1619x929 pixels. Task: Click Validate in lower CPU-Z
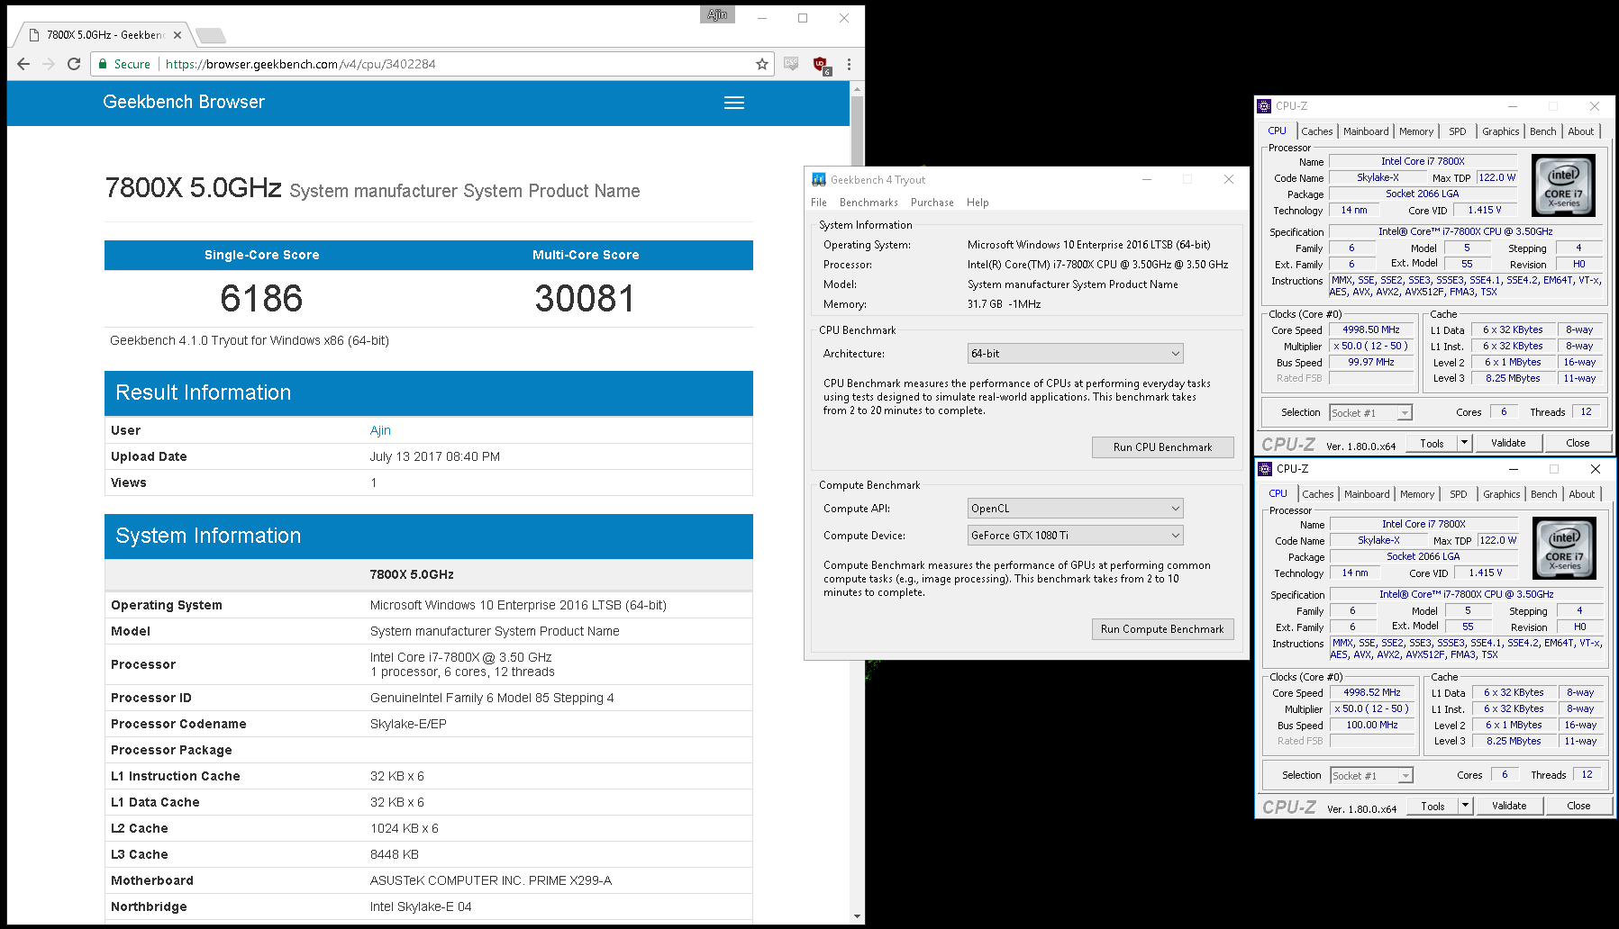[x=1509, y=806]
